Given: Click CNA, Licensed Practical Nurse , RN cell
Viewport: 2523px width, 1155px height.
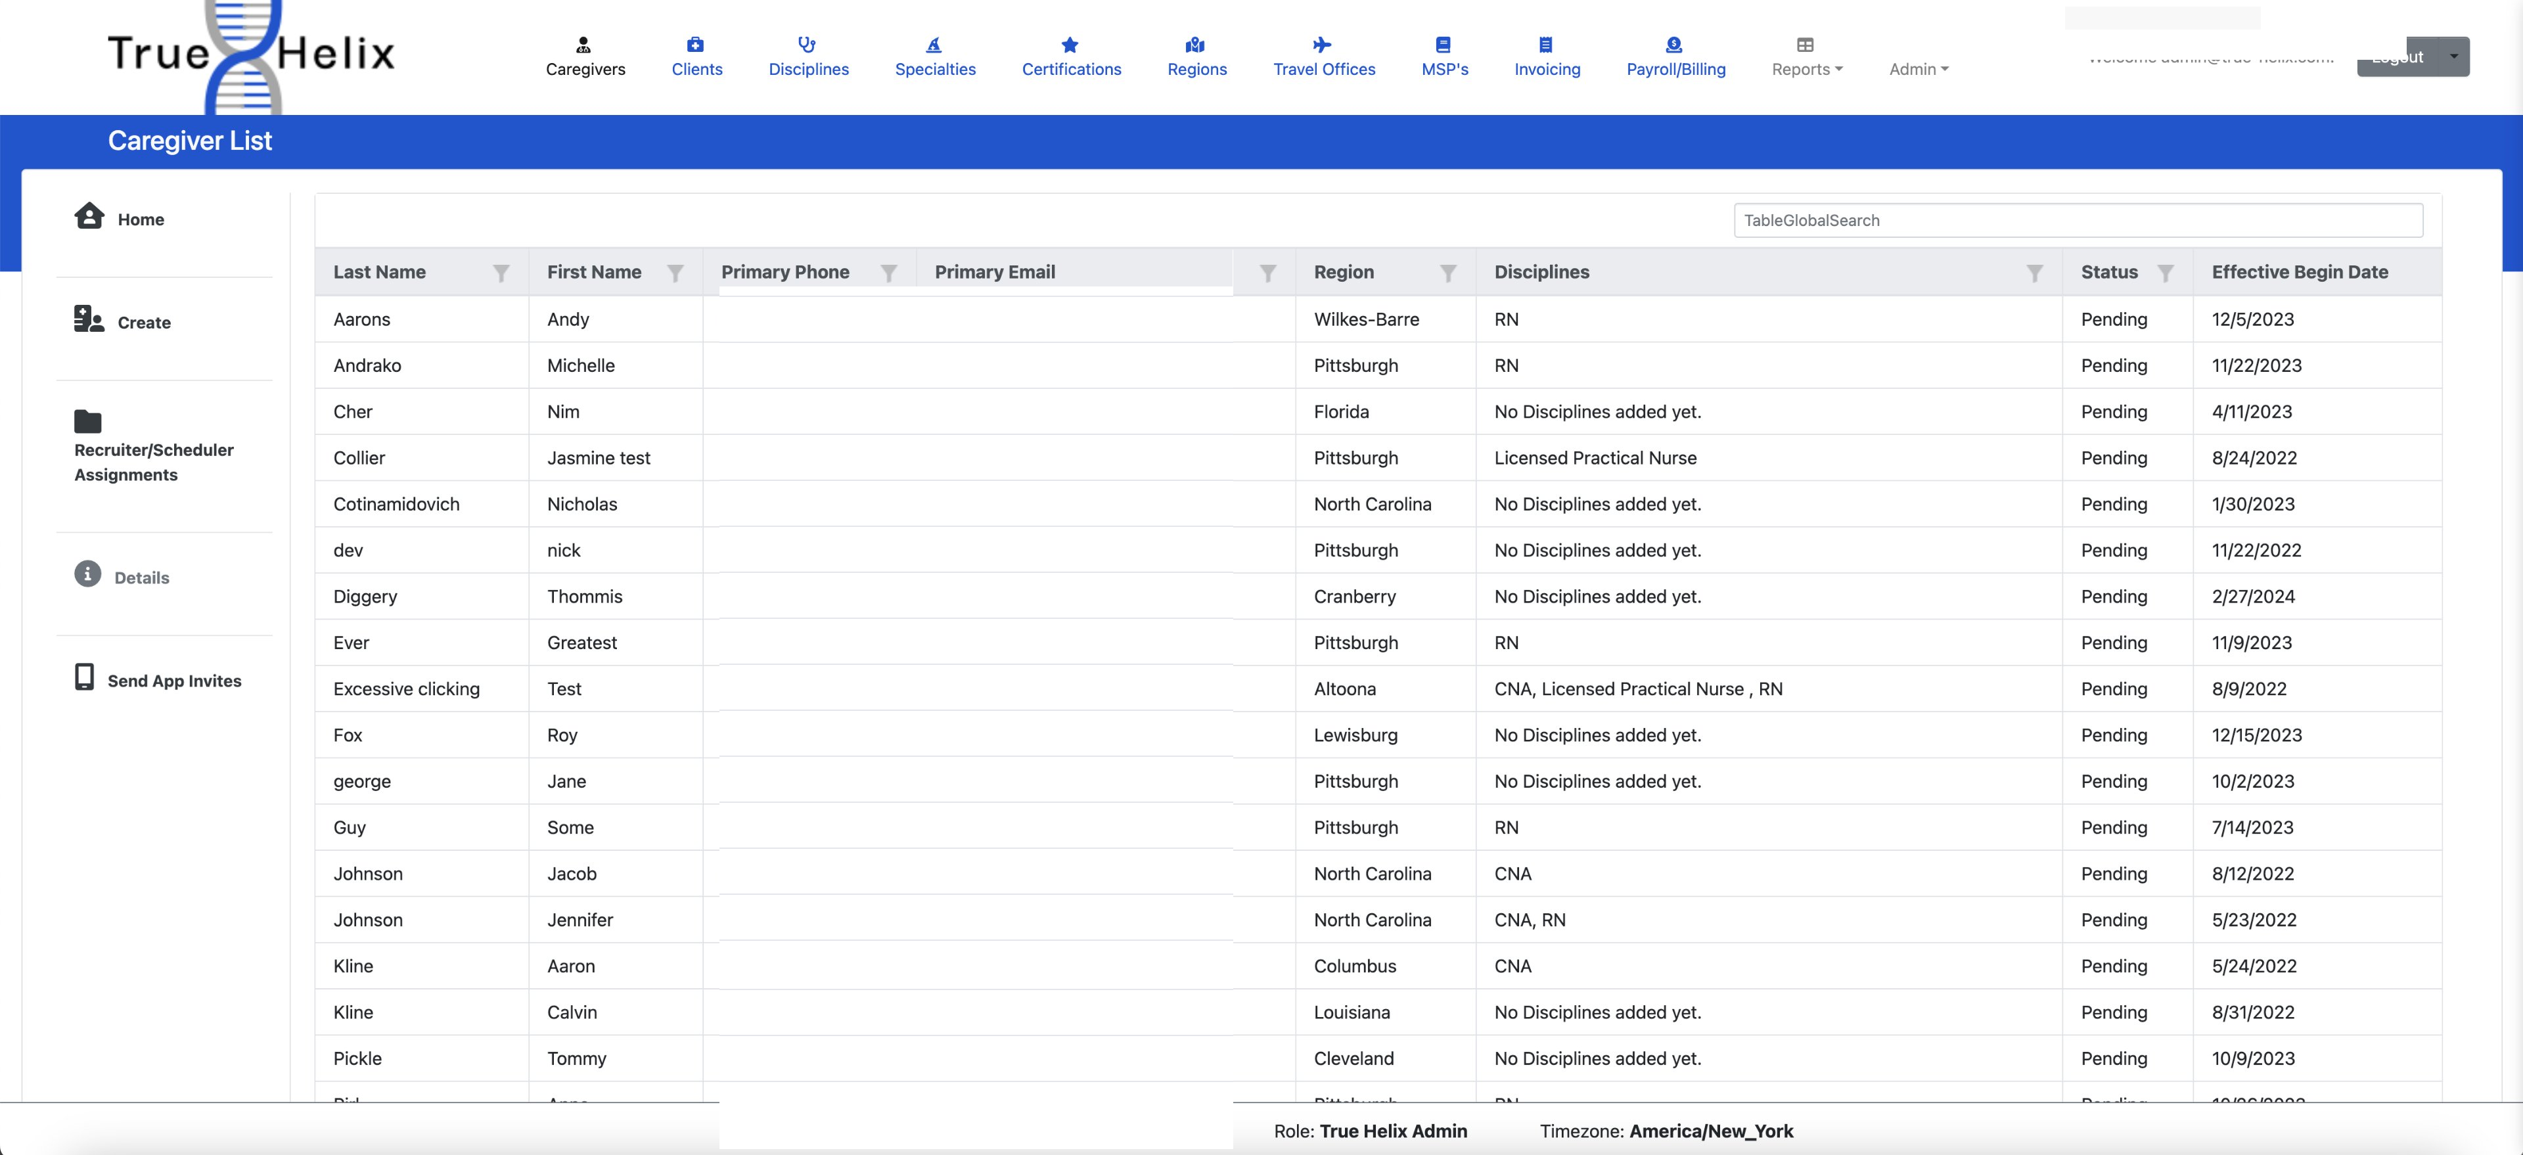Looking at the screenshot, I should click(x=1639, y=689).
